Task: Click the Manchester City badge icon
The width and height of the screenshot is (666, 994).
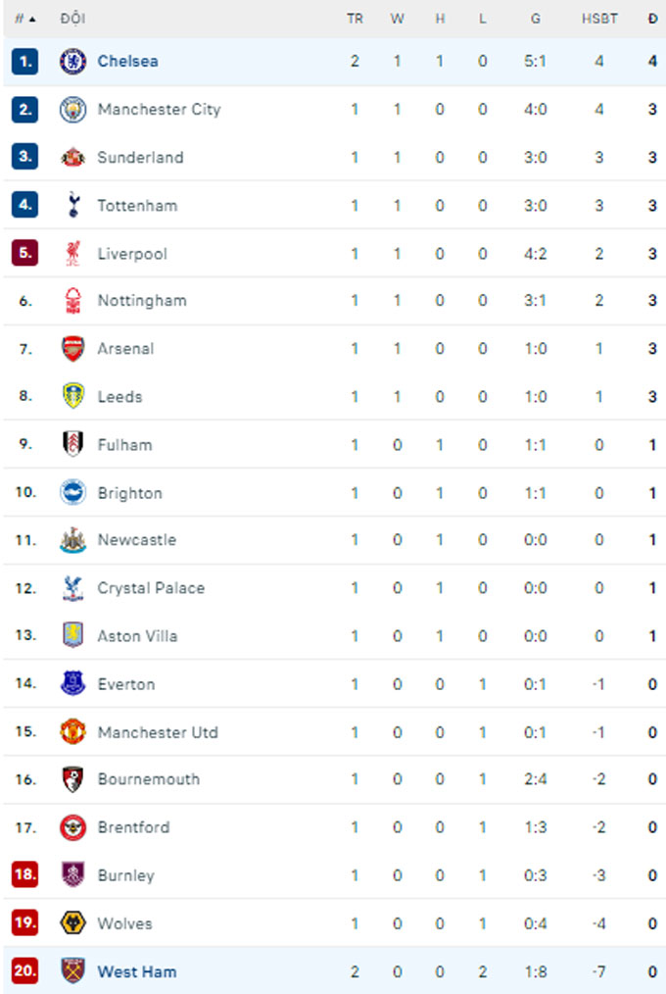Action: coord(74,109)
